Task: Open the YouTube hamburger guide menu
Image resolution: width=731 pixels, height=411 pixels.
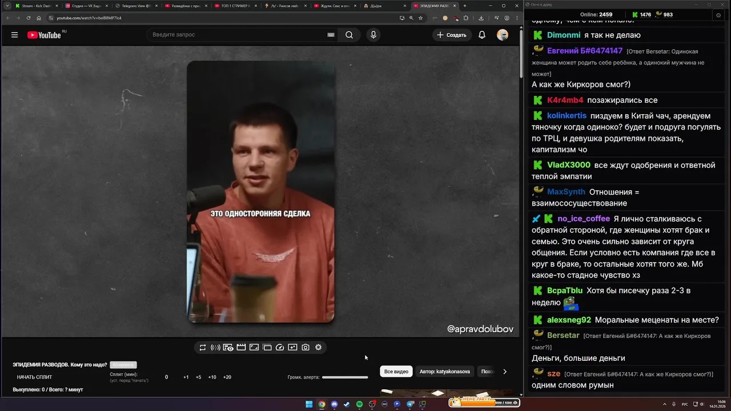Action: click(14, 35)
